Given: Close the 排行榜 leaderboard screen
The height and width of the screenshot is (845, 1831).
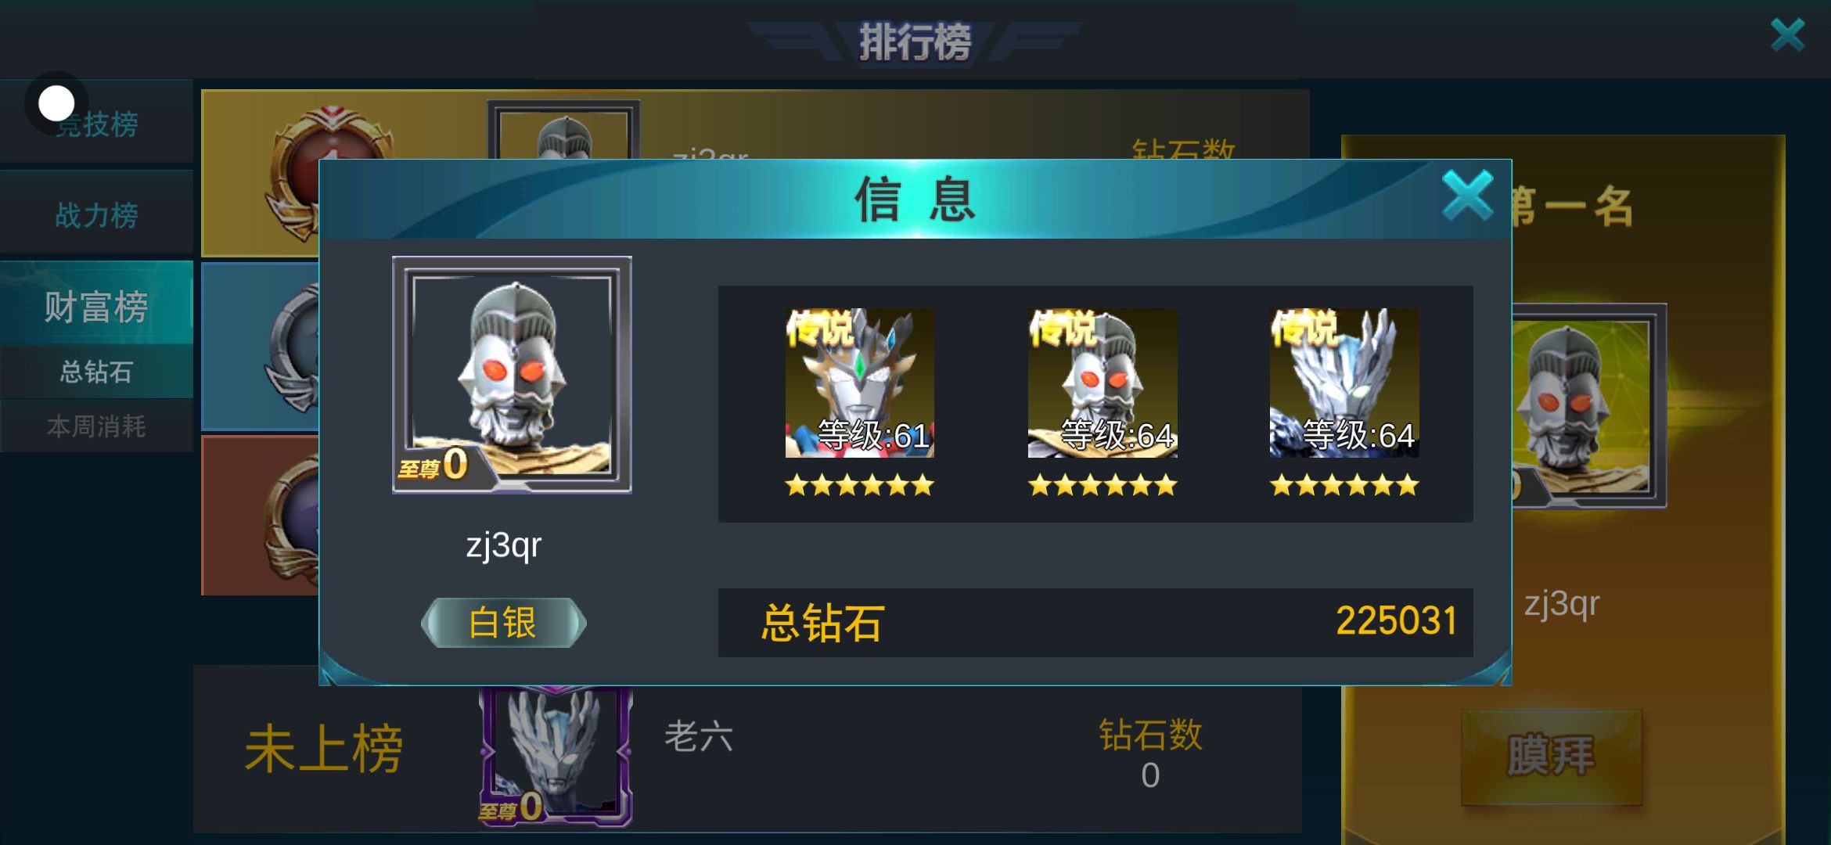Looking at the screenshot, I should tap(1787, 35).
